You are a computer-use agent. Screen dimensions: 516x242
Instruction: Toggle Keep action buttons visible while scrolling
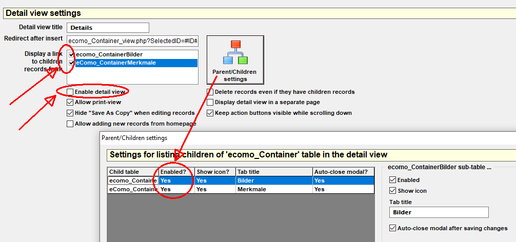[x=210, y=113]
